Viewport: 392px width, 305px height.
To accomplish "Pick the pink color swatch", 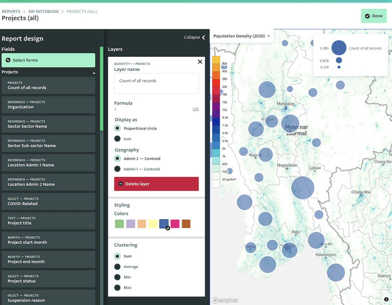I will (x=175, y=224).
